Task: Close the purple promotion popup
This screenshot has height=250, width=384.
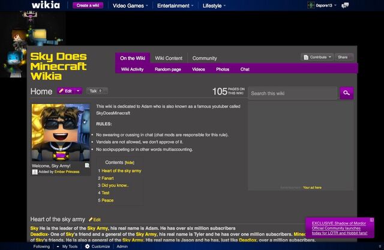Action: click(x=372, y=220)
